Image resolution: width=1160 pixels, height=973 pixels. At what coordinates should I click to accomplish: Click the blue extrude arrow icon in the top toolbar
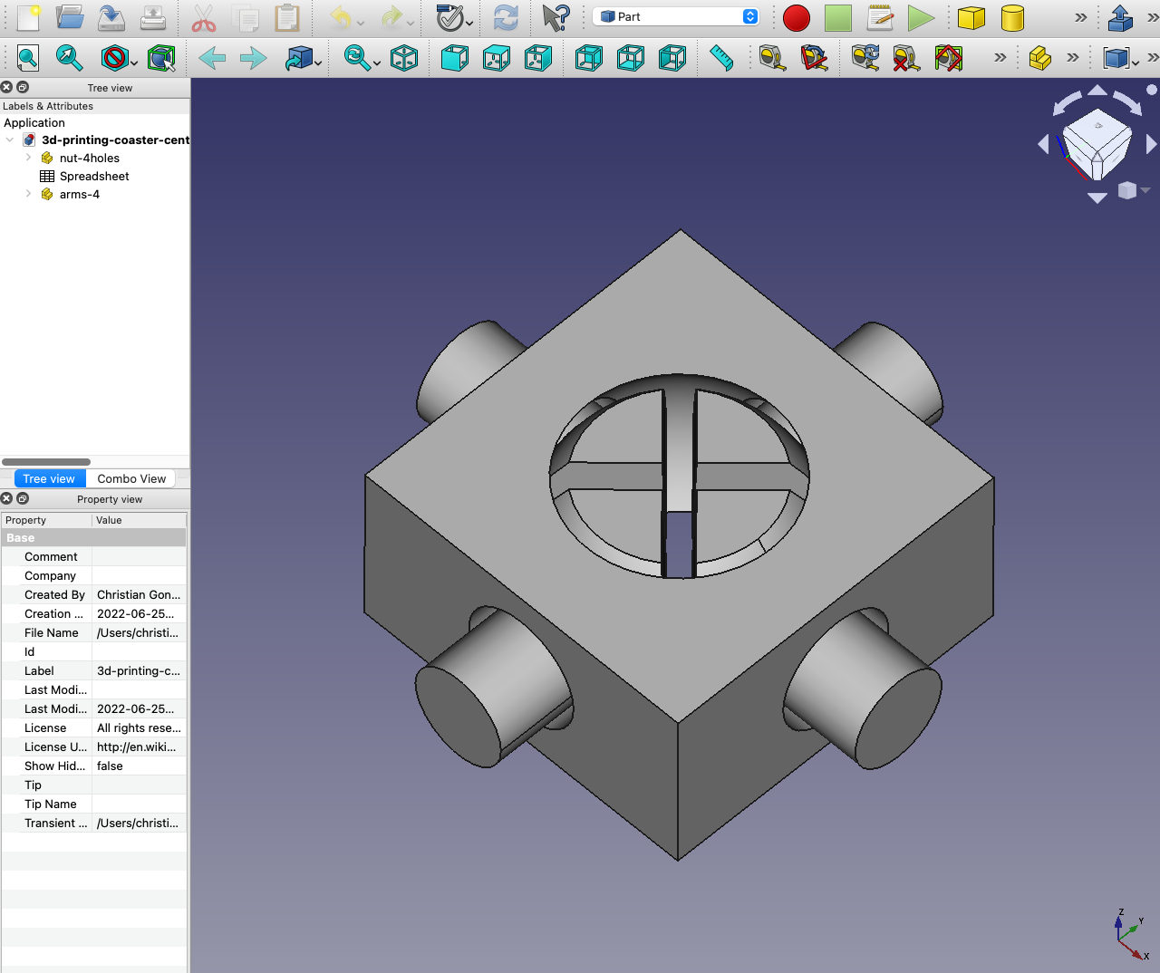(1121, 17)
